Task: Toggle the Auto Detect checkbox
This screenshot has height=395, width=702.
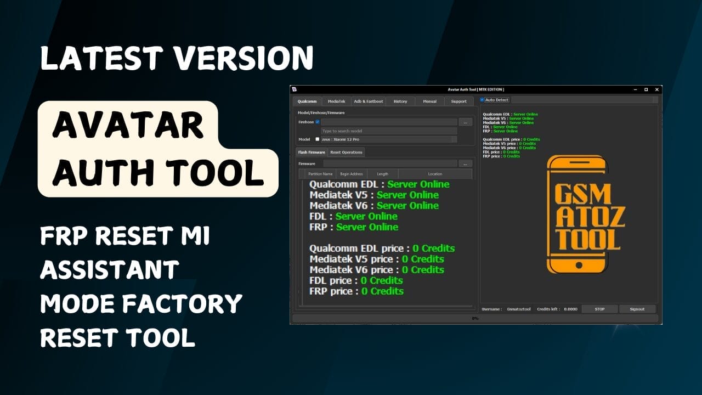Action: tap(482, 100)
